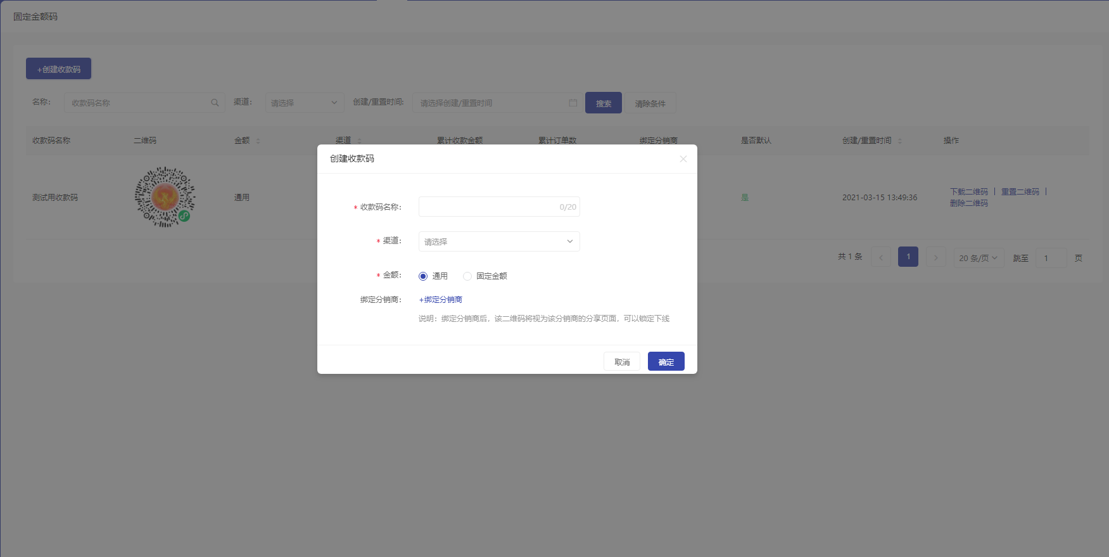Click the 取消 button
1109x557 pixels.
(622, 362)
